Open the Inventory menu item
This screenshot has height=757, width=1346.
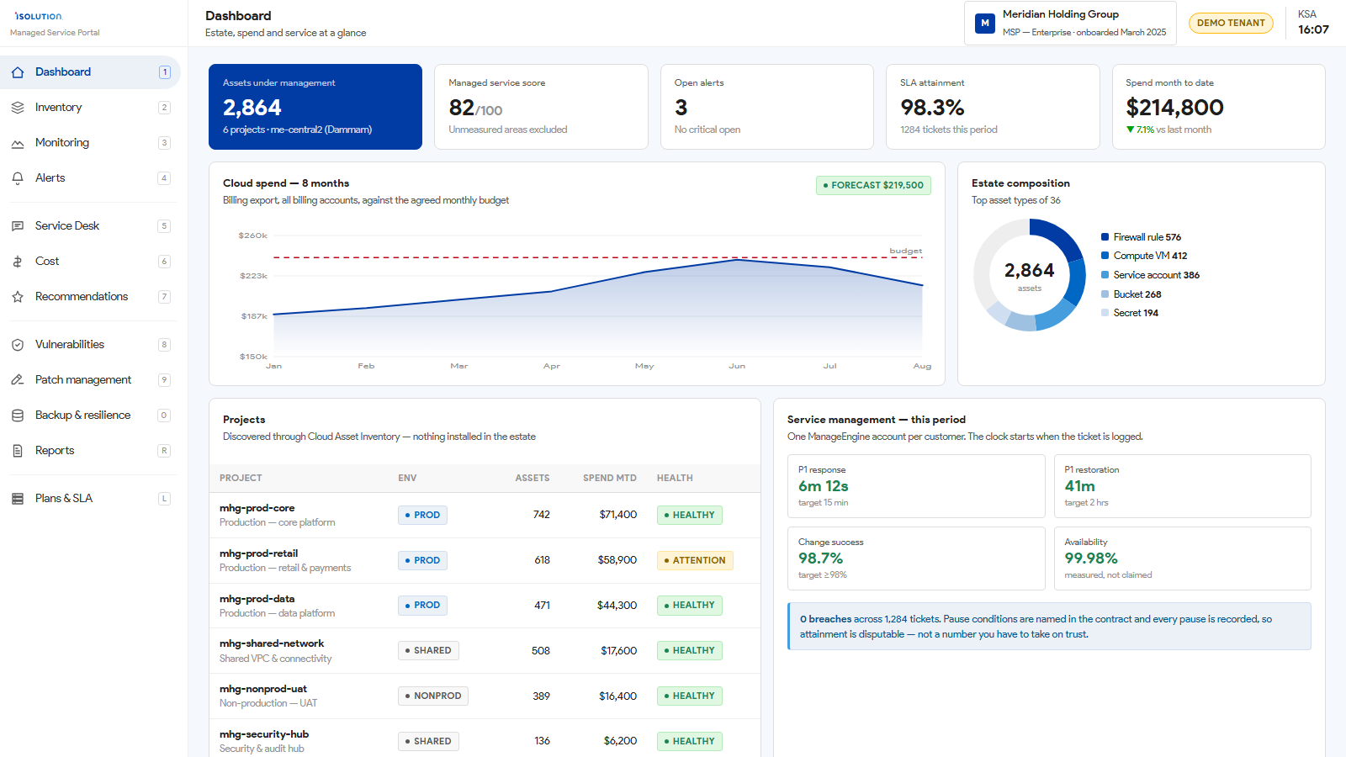coord(90,108)
